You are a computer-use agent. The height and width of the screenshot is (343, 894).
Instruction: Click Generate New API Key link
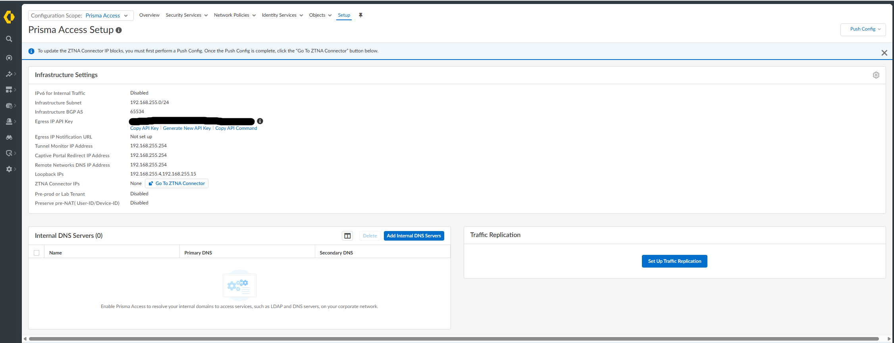click(x=187, y=128)
